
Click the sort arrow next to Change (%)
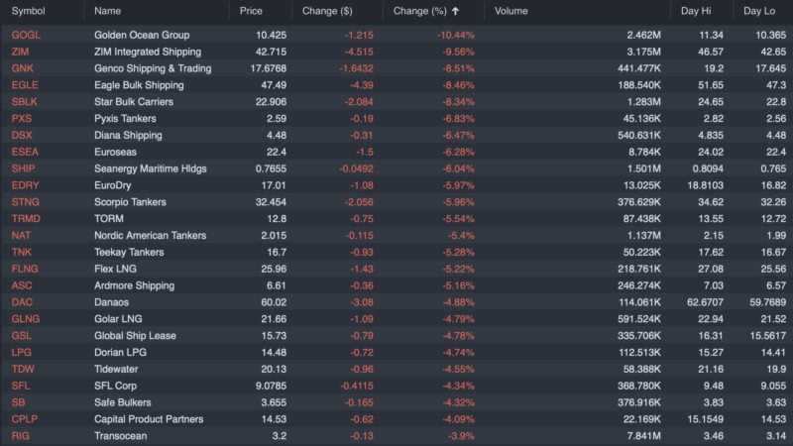coord(455,12)
